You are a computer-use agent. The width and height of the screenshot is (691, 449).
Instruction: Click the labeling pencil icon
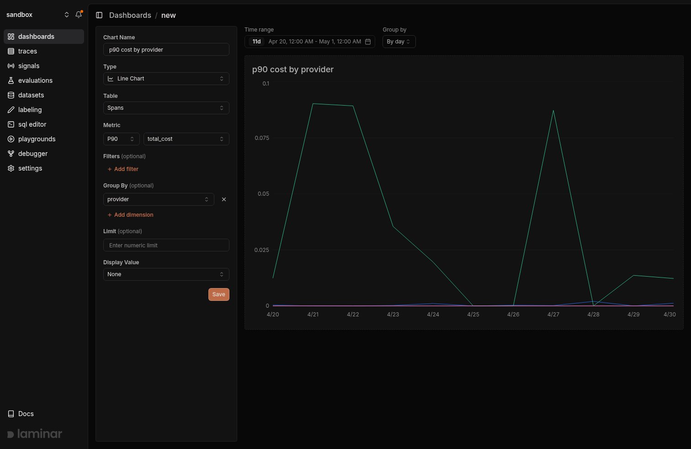click(x=11, y=110)
